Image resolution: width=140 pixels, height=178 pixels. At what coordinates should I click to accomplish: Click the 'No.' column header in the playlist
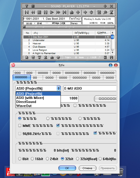click(x=27, y=33)
